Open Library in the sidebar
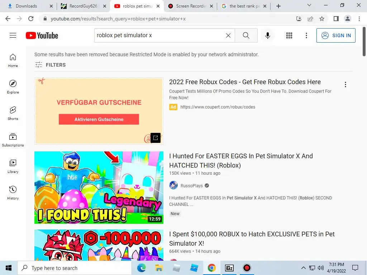This screenshot has width=367, height=275. coord(13,166)
